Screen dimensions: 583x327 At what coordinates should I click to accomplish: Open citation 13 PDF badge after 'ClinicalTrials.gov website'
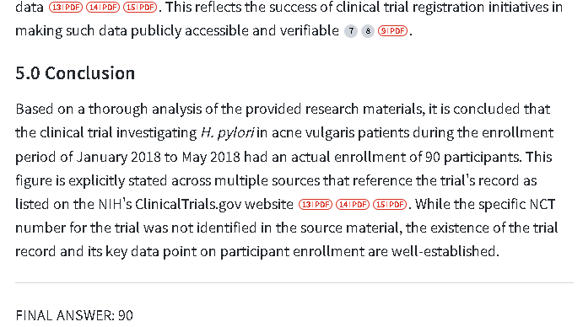tap(316, 204)
